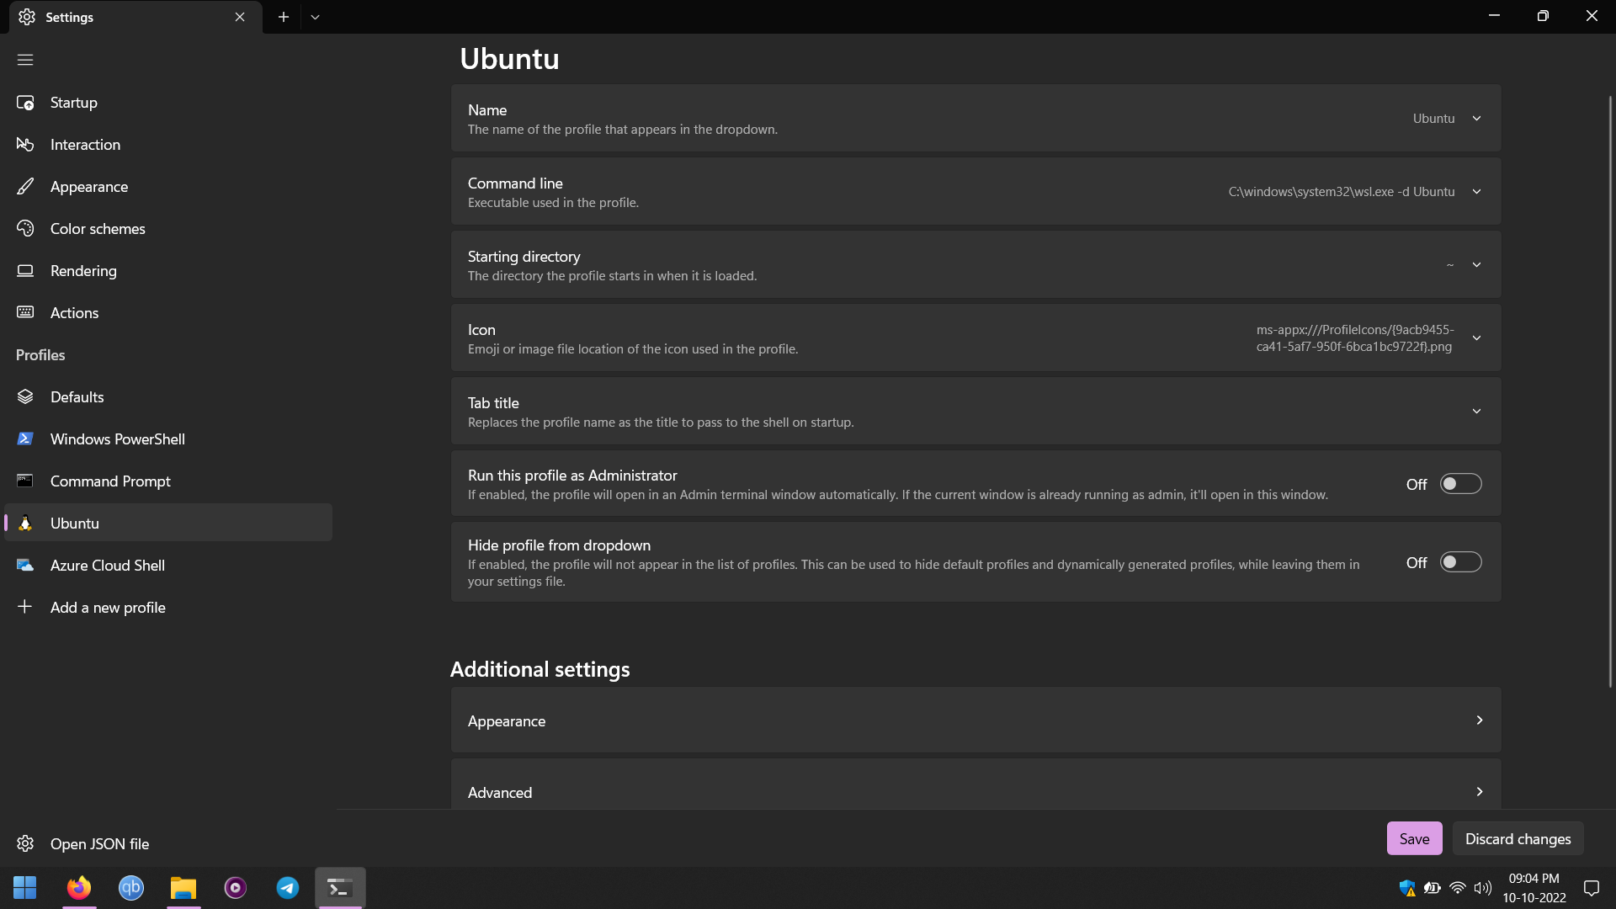Switch to the Command Prompt profile
This screenshot has height=909, width=1616.
click(x=110, y=481)
